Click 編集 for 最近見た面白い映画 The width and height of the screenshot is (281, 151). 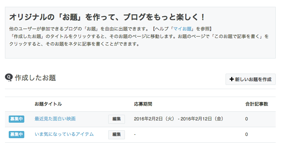117,119
